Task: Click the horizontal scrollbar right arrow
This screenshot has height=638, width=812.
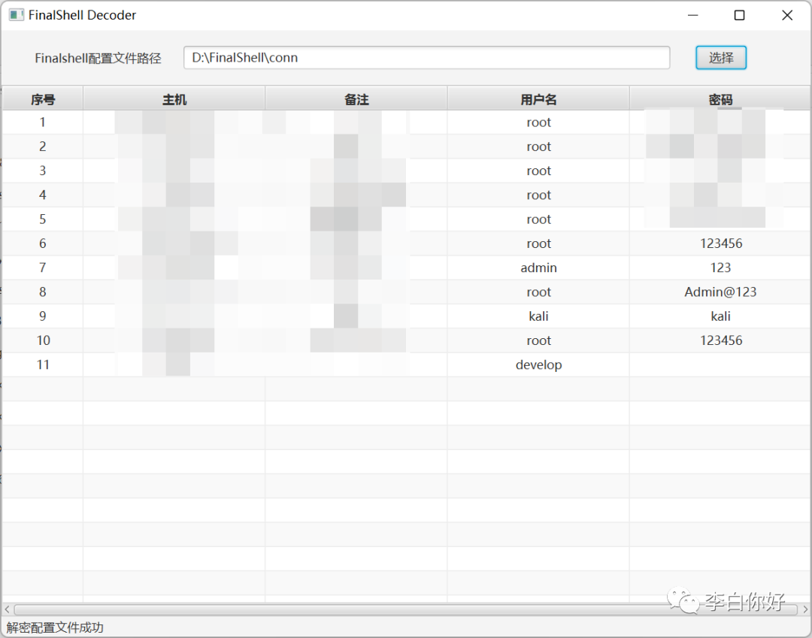Action: point(805,609)
